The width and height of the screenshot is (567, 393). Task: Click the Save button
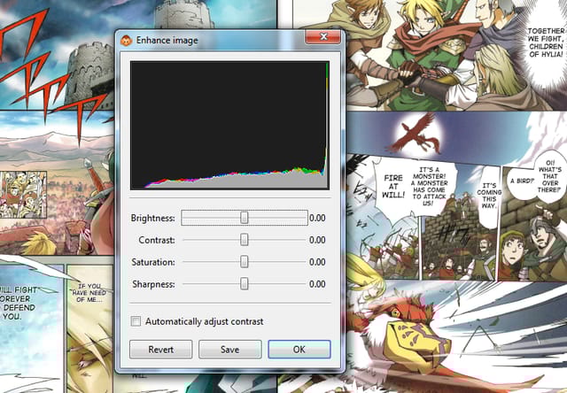(x=230, y=350)
